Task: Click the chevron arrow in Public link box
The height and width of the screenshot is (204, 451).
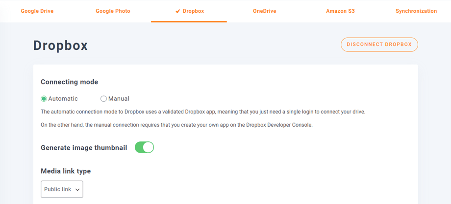Action: tap(77, 190)
